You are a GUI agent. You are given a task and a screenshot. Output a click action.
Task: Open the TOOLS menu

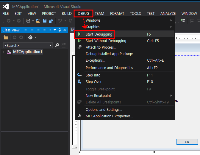[x=135, y=13]
